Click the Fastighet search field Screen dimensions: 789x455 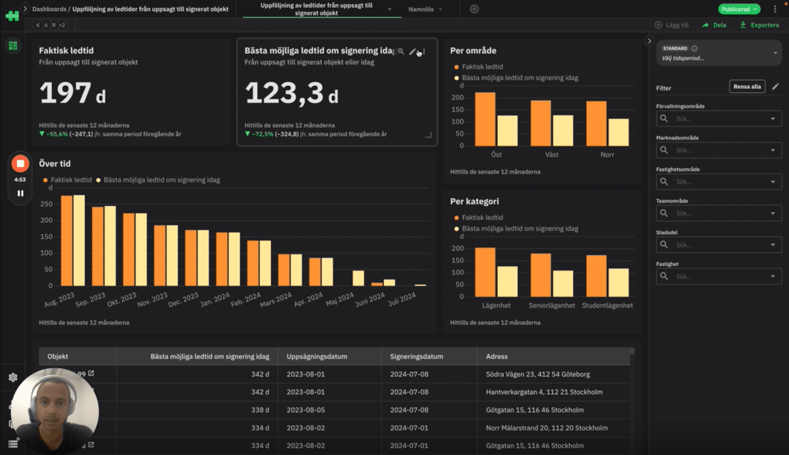719,276
